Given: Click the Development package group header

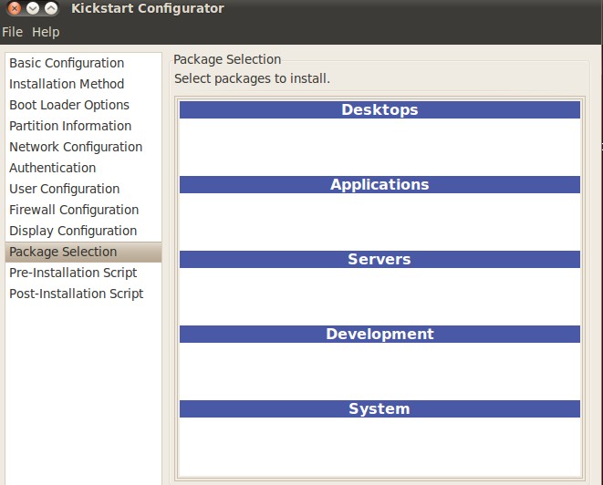Looking at the screenshot, I should click(379, 334).
